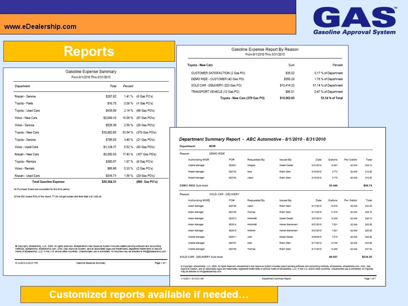Select requester 'Nyle' in the demo ride rows
Image resolution: width=408 pixels, height=306 pixels.
[249, 172]
